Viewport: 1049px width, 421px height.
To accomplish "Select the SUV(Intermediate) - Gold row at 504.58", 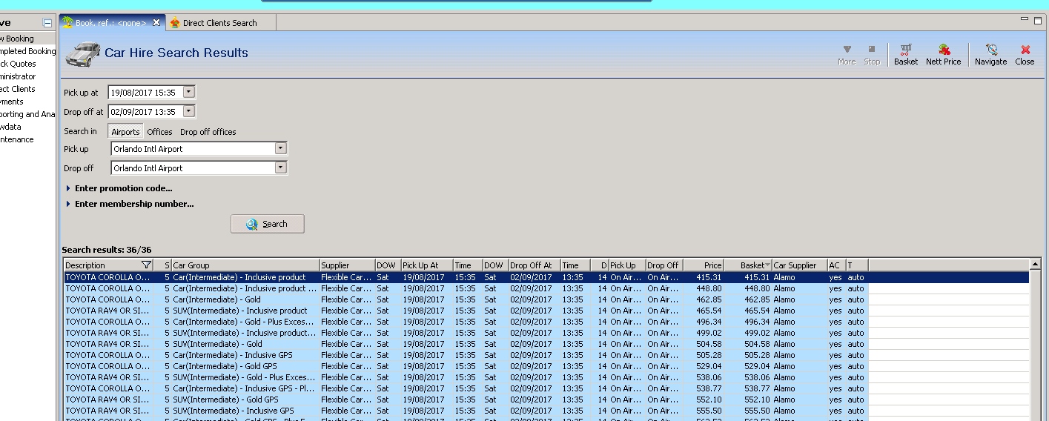I will 546,344.
